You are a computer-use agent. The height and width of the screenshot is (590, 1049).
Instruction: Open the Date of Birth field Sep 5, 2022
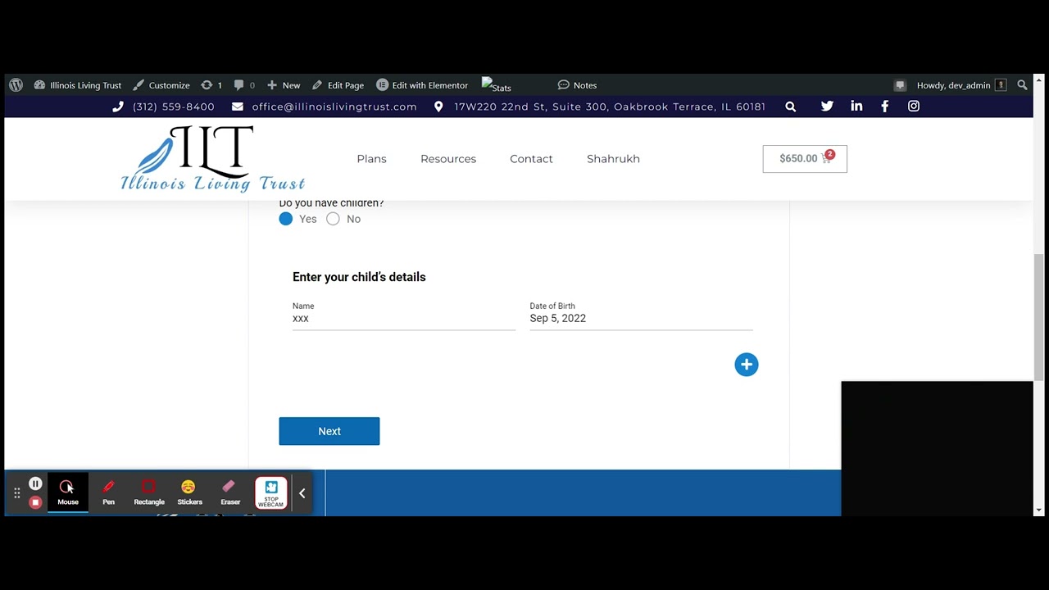point(641,319)
